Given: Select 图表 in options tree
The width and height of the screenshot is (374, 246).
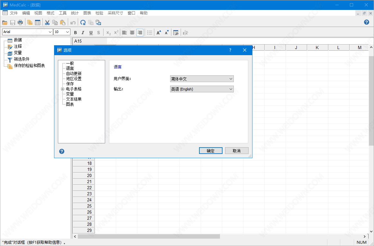Looking at the screenshot, I should [x=70, y=104].
